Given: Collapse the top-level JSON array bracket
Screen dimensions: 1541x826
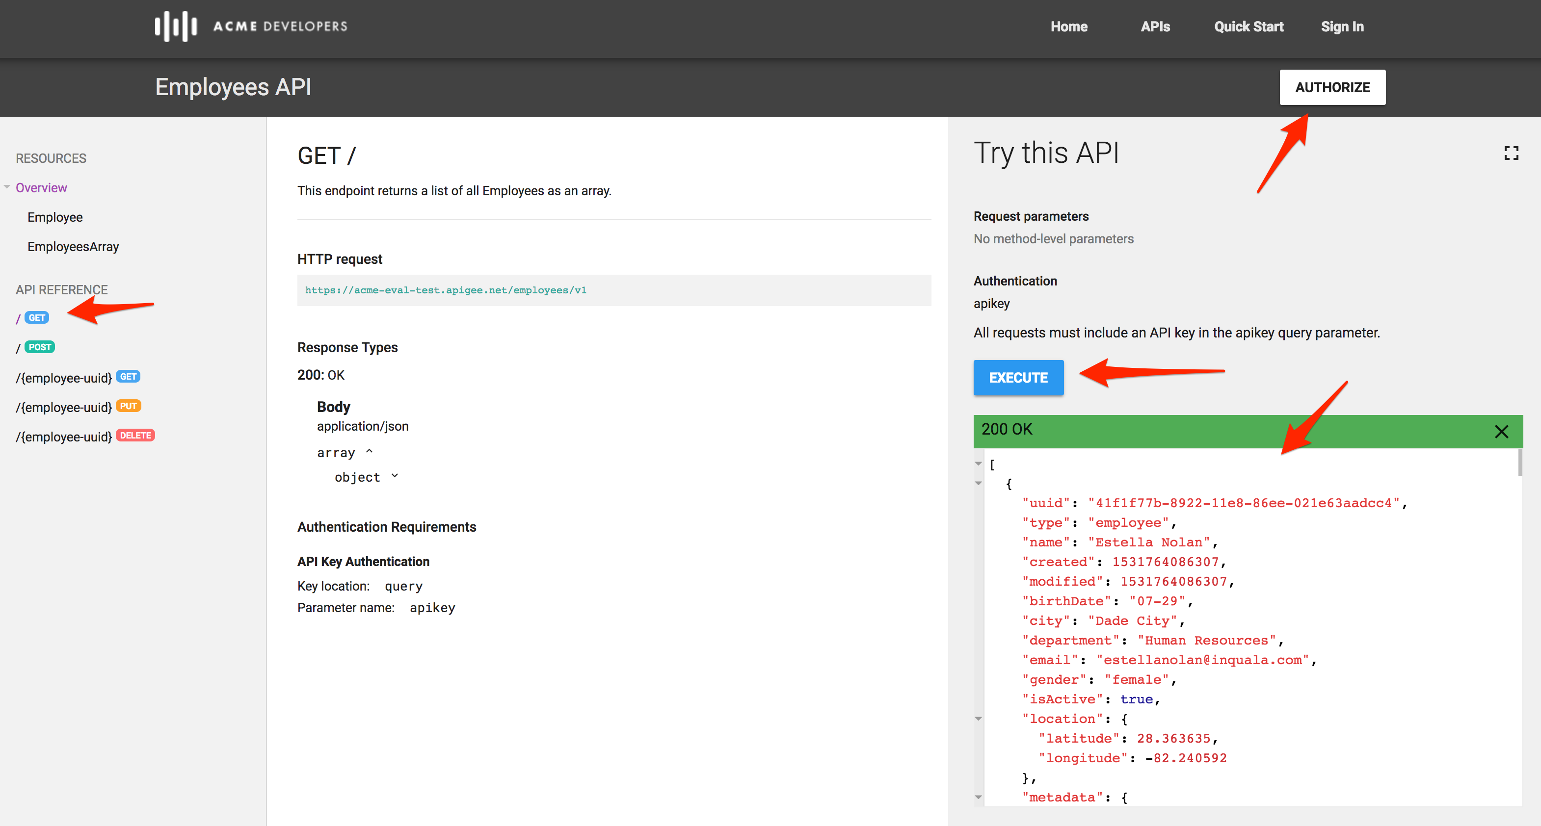Looking at the screenshot, I should click(979, 464).
